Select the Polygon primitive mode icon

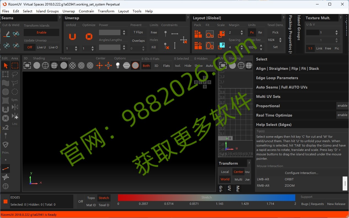(x=6, y=177)
